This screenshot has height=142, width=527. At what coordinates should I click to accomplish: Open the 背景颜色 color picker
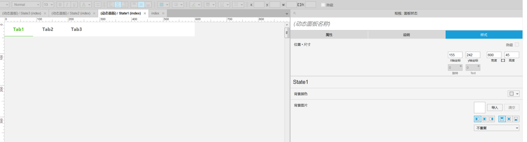coord(513,94)
